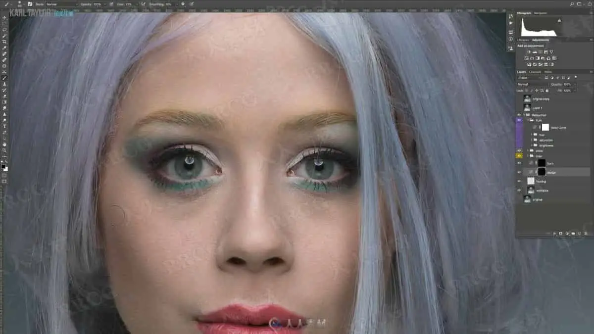Switch to the Libraries tab
Screen dimensions: 594x334
pyautogui.click(x=523, y=40)
